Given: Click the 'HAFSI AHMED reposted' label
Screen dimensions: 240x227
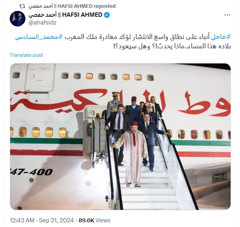Looking at the screenshot, I should pyautogui.click(x=86, y=6).
